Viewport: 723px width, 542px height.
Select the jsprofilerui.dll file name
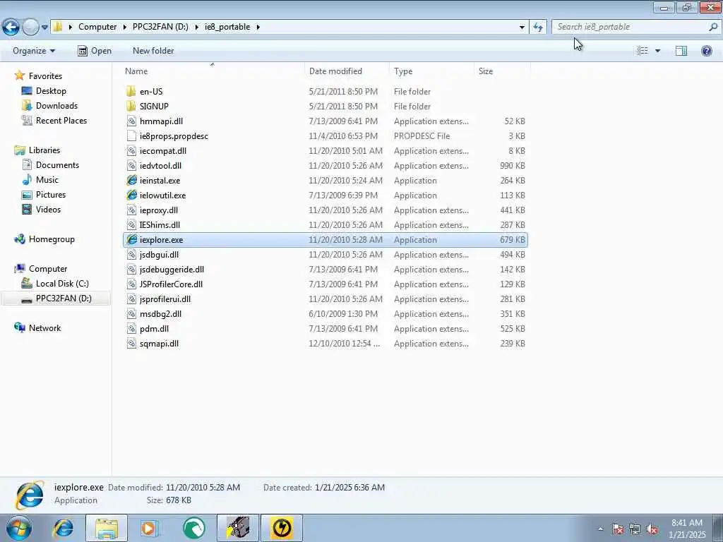[165, 299]
